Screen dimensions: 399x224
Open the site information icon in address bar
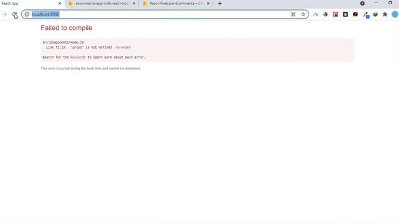[x=27, y=14]
